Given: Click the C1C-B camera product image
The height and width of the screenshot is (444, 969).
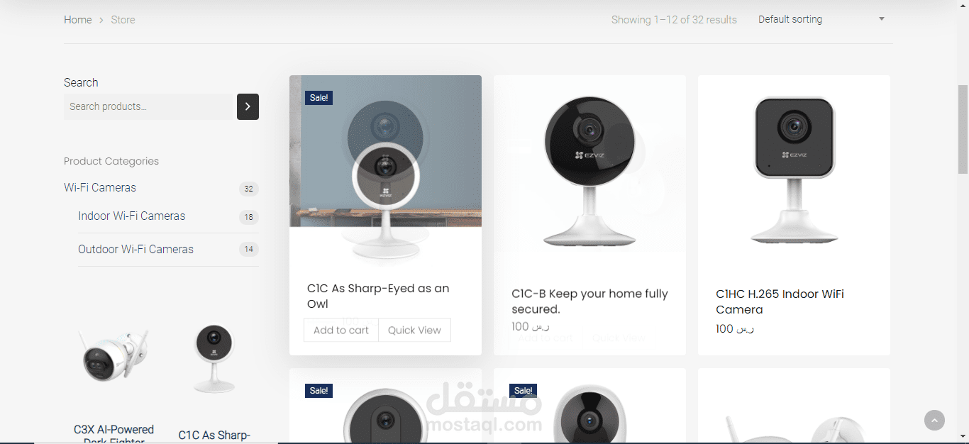Looking at the screenshot, I should (589, 171).
